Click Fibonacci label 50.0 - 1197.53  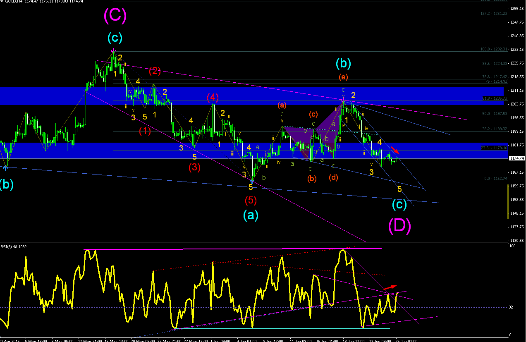(x=495, y=113)
